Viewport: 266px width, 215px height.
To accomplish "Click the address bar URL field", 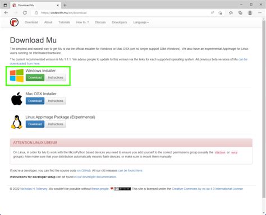I will click(x=120, y=13).
